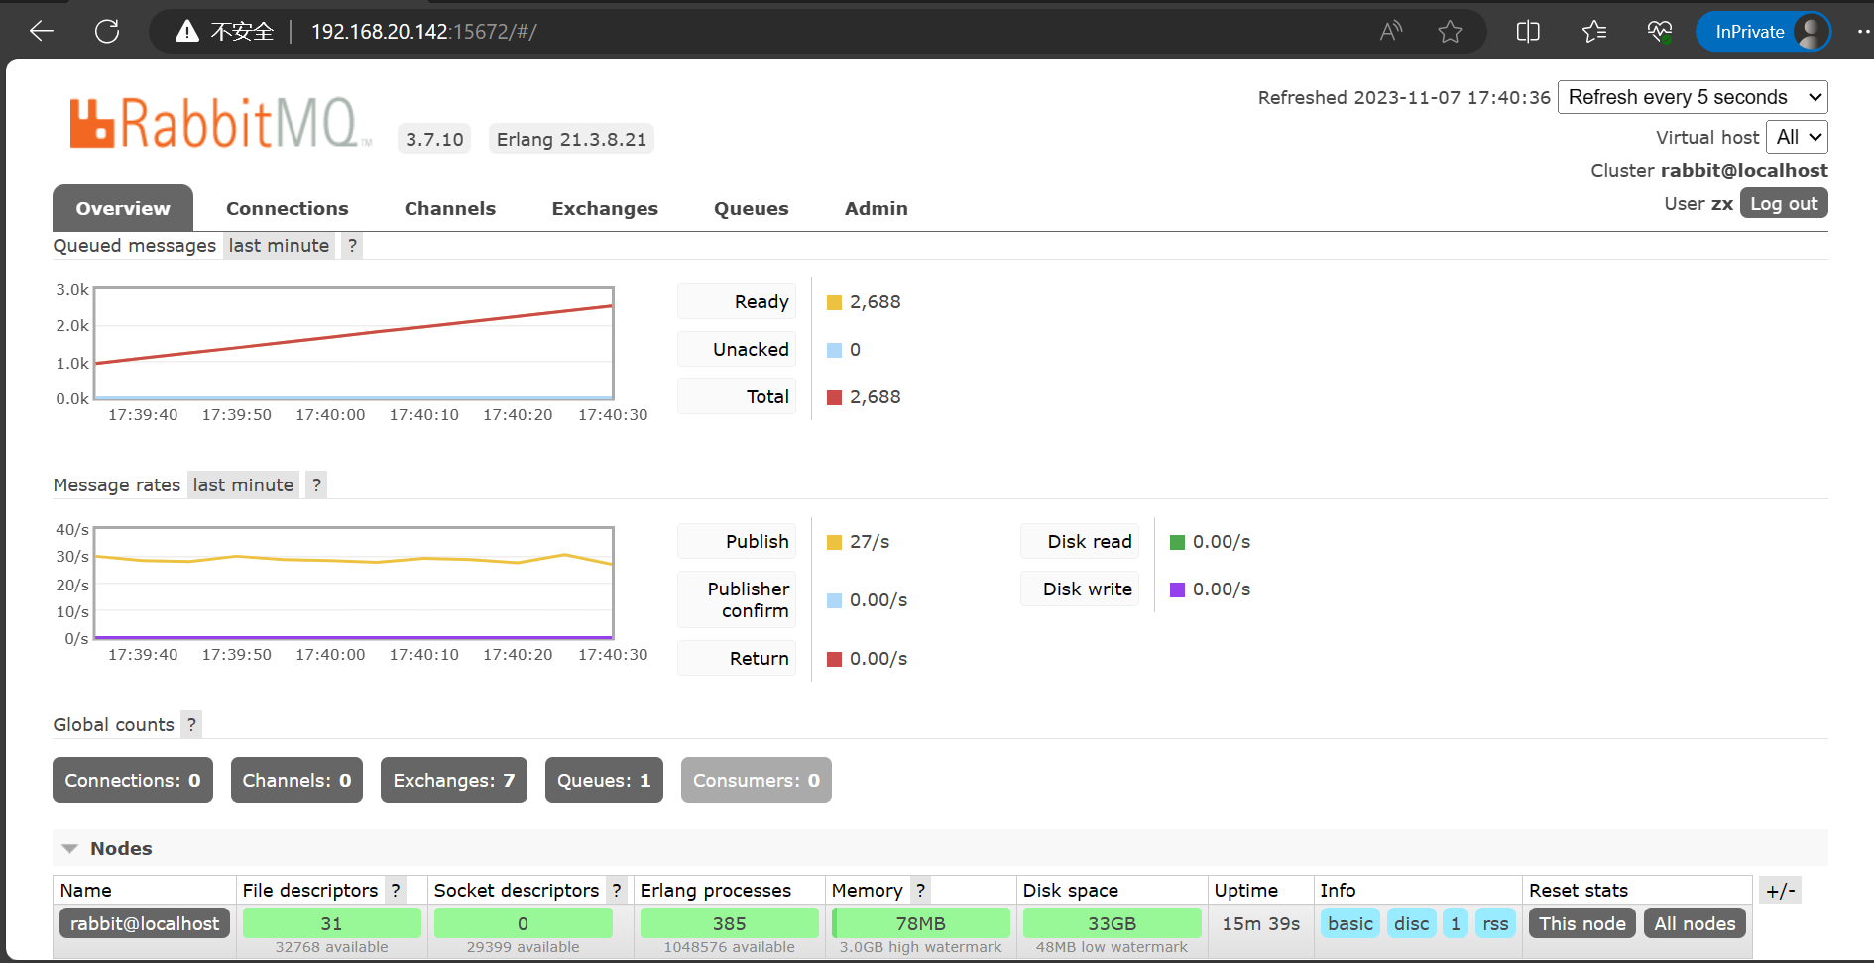Switch to the Connections tab
The image size is (1874, 963).
click(x=288, y=208)
